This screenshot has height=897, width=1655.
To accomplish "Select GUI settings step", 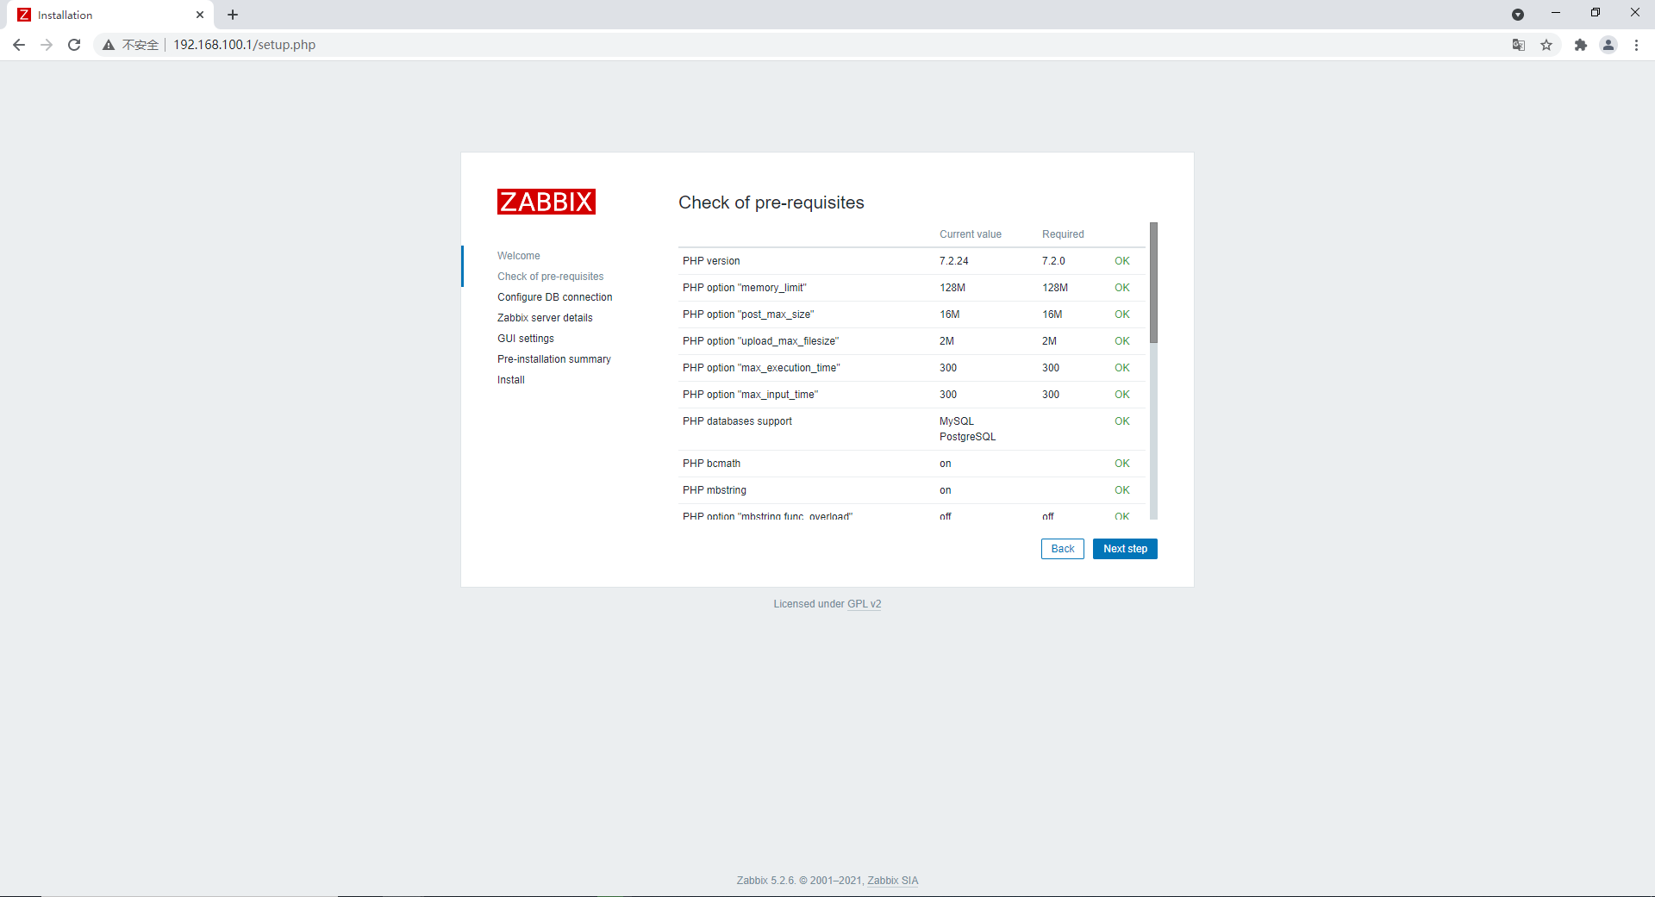I will point(526,339).
